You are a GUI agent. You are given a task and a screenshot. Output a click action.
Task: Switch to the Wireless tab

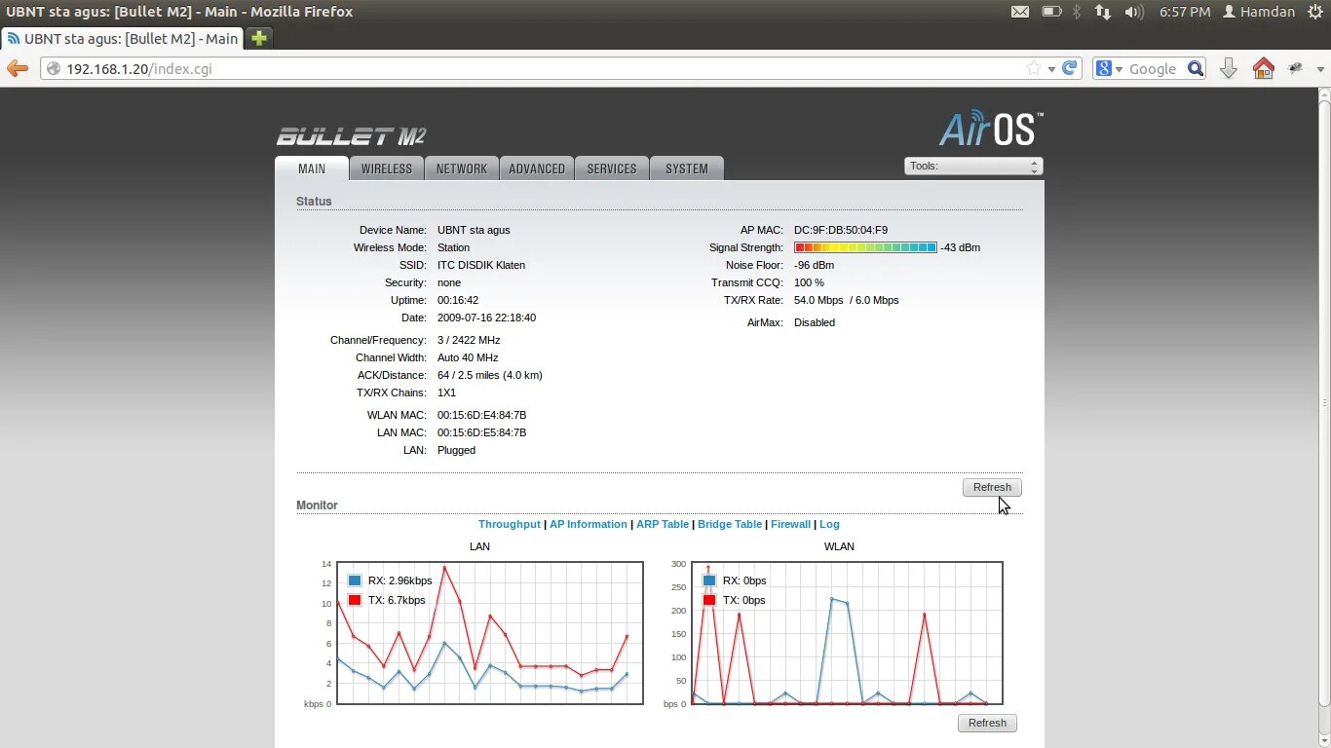pyautogui.click(x=387, y=168)
